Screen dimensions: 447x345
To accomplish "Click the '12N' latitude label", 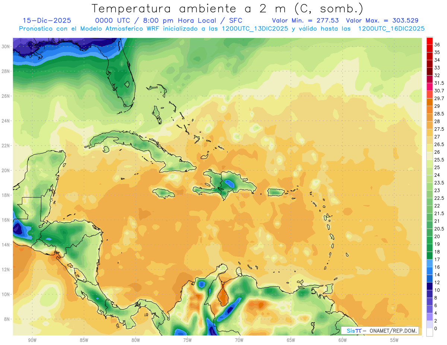I will (6, 269).
